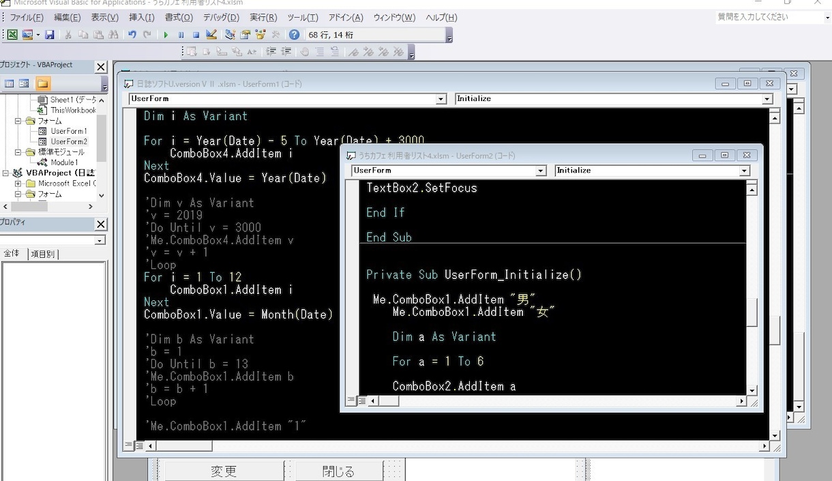Open the Toolbox wrench icon
Viewport: 832px width, 481px height.
[276, 34]
